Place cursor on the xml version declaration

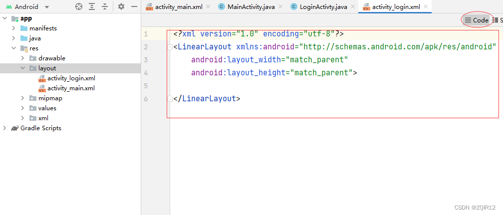click(x=258, y=34)
